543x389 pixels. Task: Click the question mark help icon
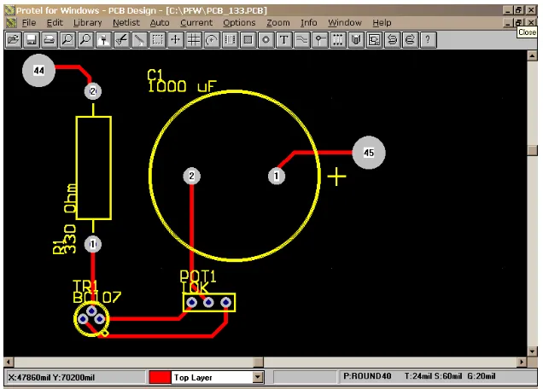click(x=428, y=40)
